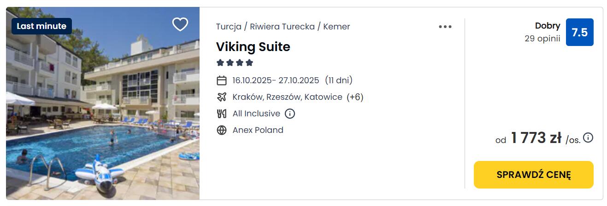Click the 7.5 rating score badge
607x206 pixels.
tap(579, 32)
